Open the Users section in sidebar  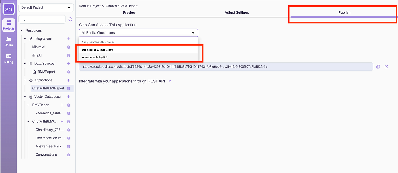[9, 41]
